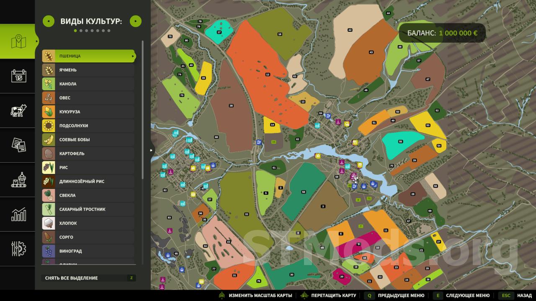Select field 39 on the map
This screenshot has width=536, height=301.
tap(203, 78)
